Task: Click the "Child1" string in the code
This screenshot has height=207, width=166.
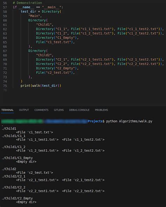Action: [44, 25]
